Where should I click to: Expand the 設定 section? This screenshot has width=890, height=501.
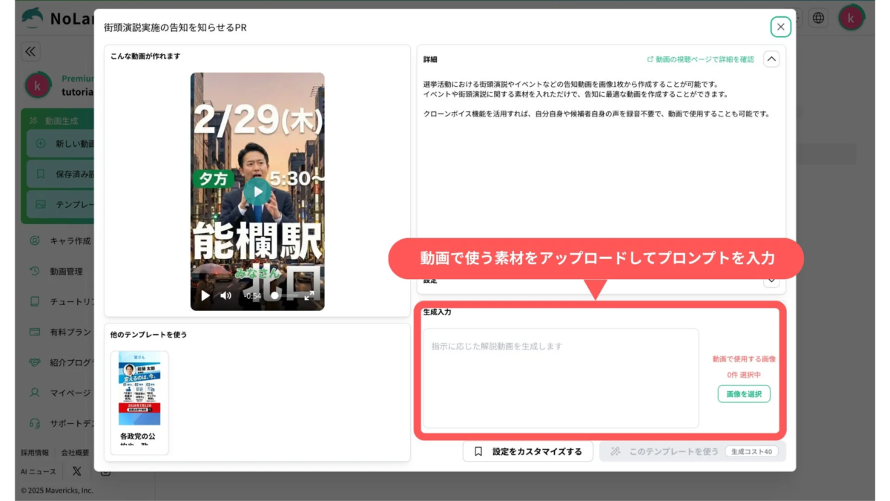click(x=771, y=280)
